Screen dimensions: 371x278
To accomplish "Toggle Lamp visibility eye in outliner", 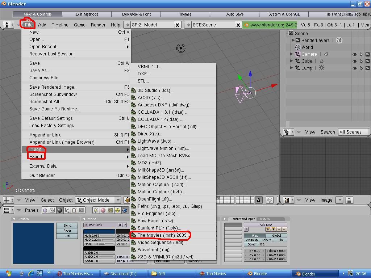I will (354, 68).
